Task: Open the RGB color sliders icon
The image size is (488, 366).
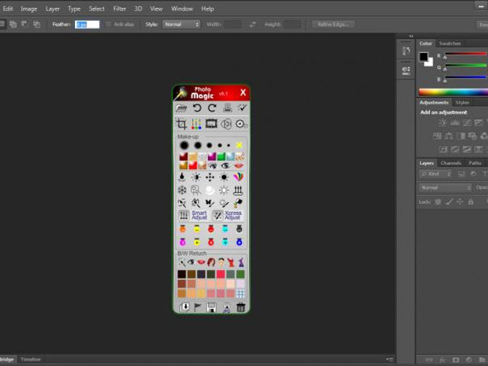Action: pyautogui.click(x=196, y=124)
